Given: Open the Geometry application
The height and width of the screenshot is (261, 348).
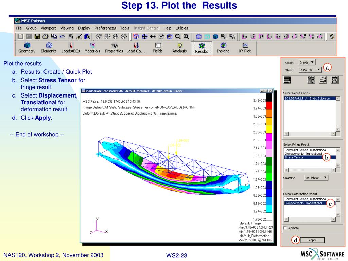Looking at the screenshot, I should (x=27, y=48).
